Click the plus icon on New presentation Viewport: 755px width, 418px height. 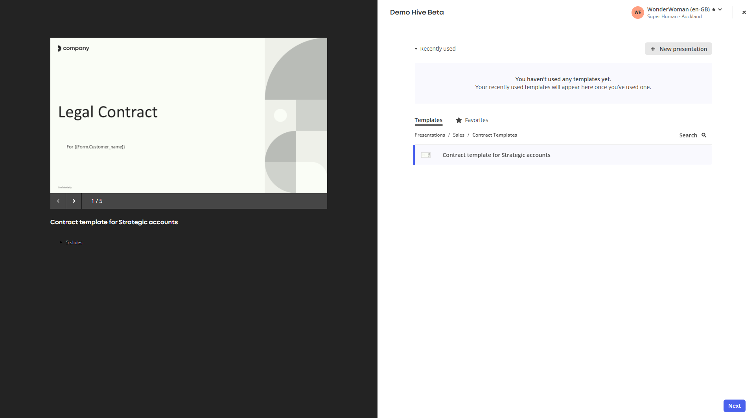click(x=653, y=49)
